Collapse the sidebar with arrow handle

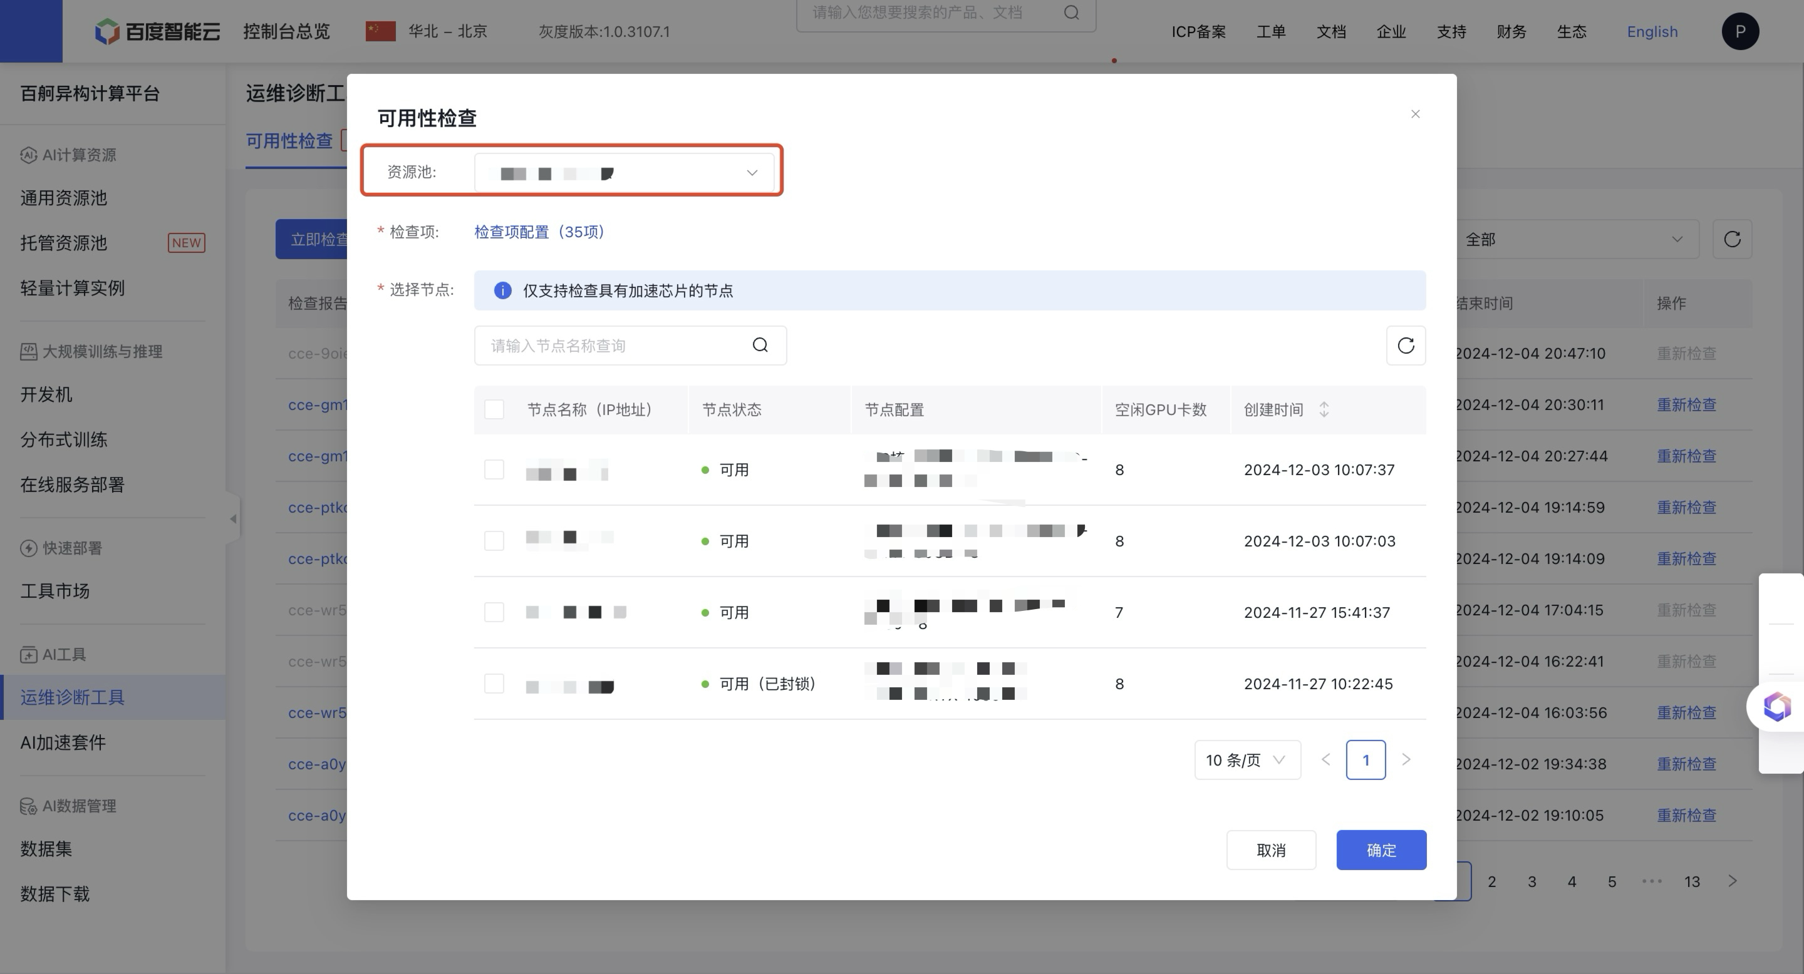coord(233,518)
